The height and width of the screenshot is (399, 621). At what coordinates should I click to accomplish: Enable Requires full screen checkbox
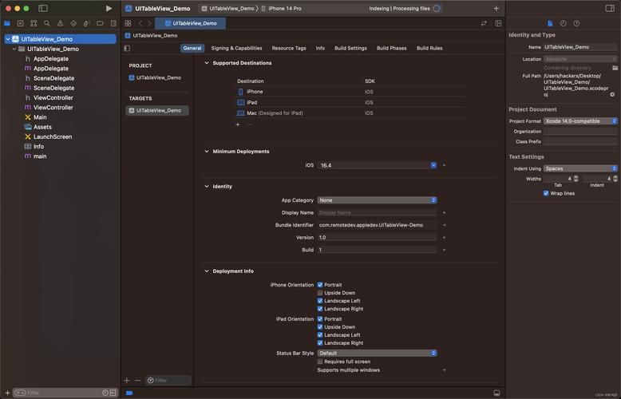click(320, 361)
